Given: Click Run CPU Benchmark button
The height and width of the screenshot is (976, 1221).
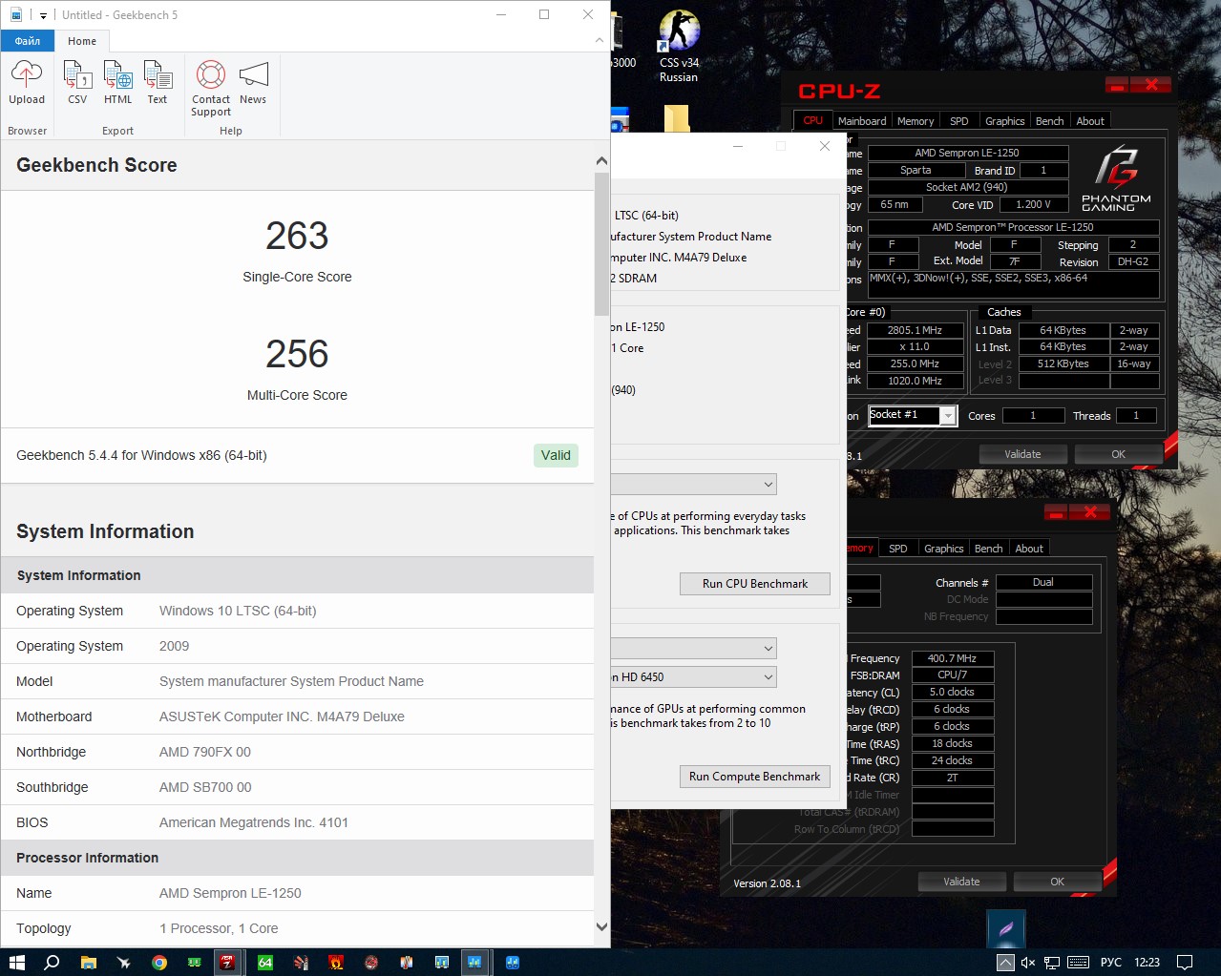Looking at the screenshot, I should [x=754, y=584].
